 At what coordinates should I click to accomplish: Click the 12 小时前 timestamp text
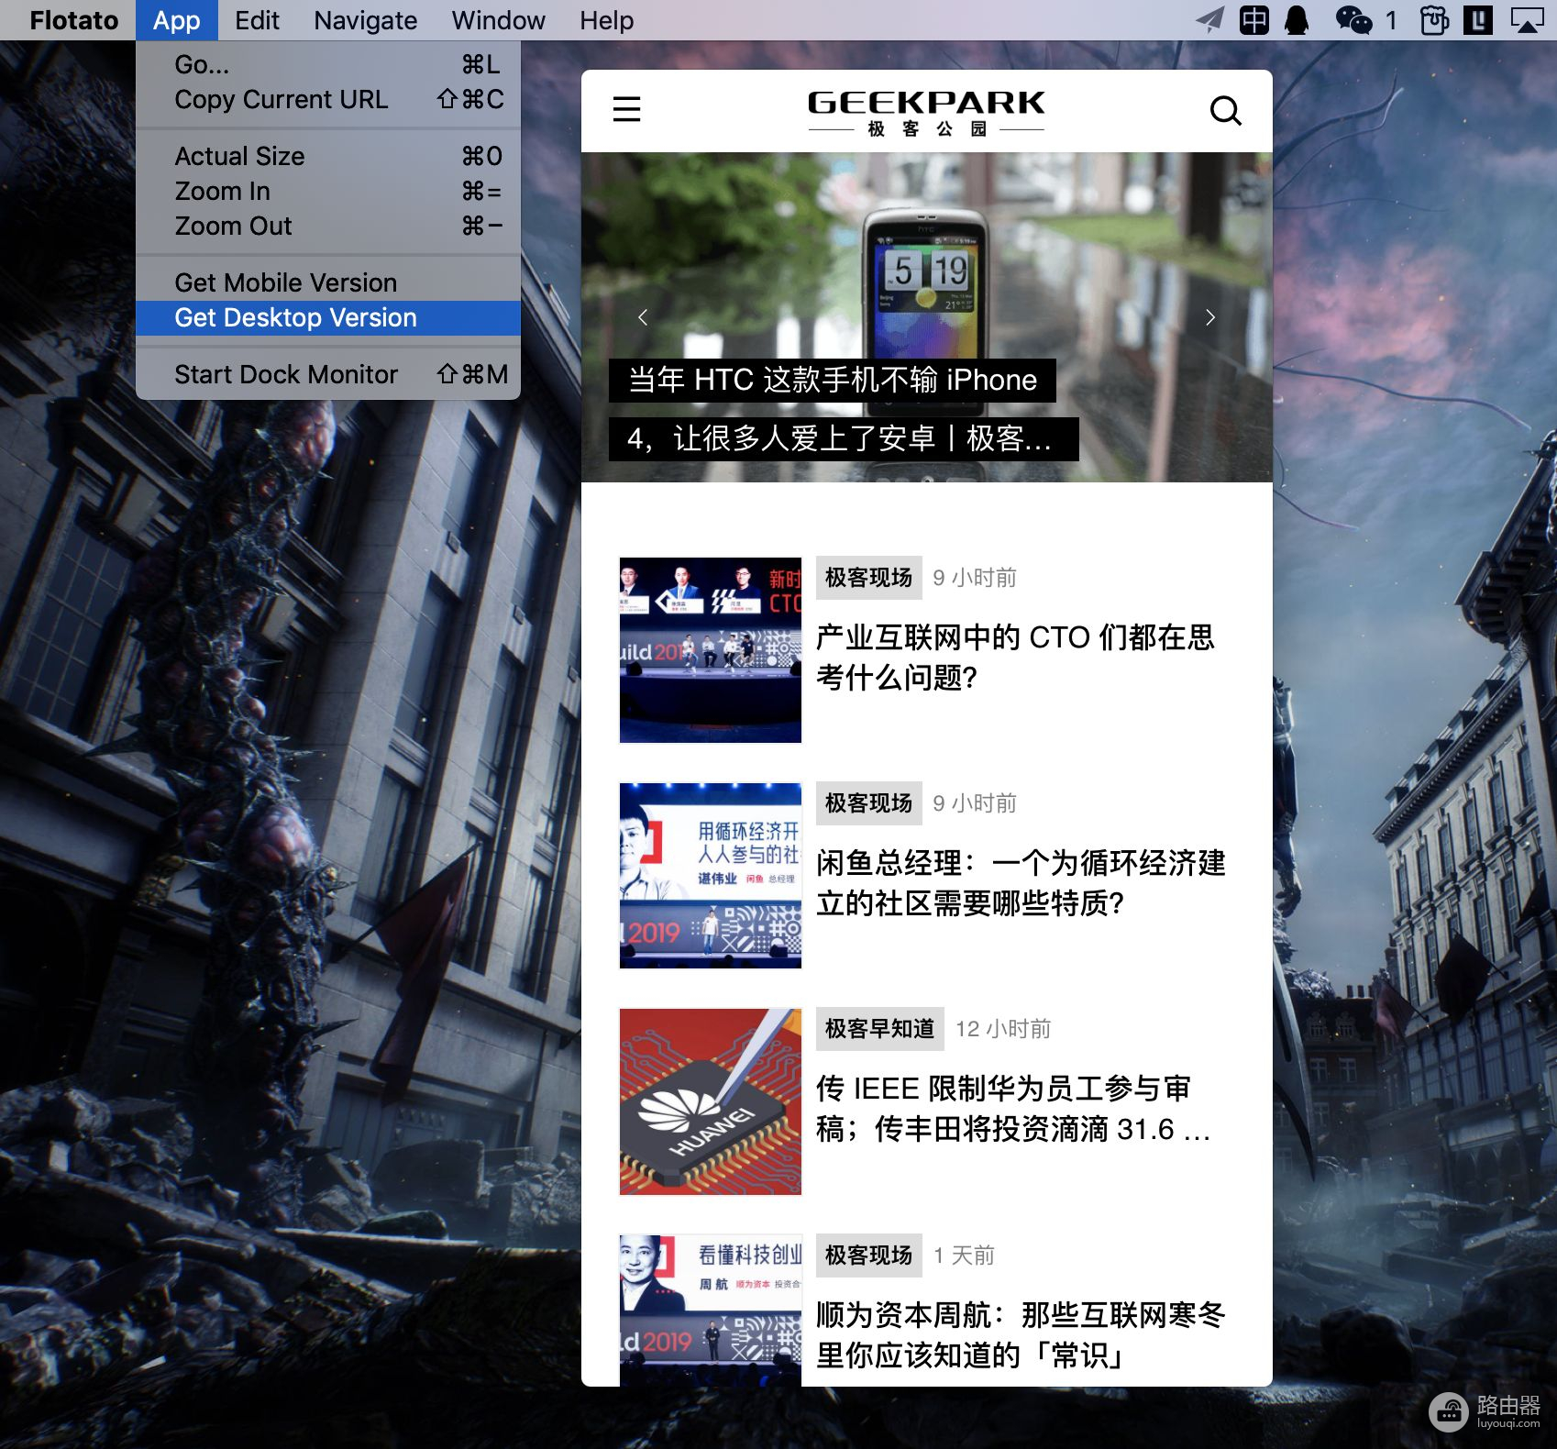[1003, 1029]
